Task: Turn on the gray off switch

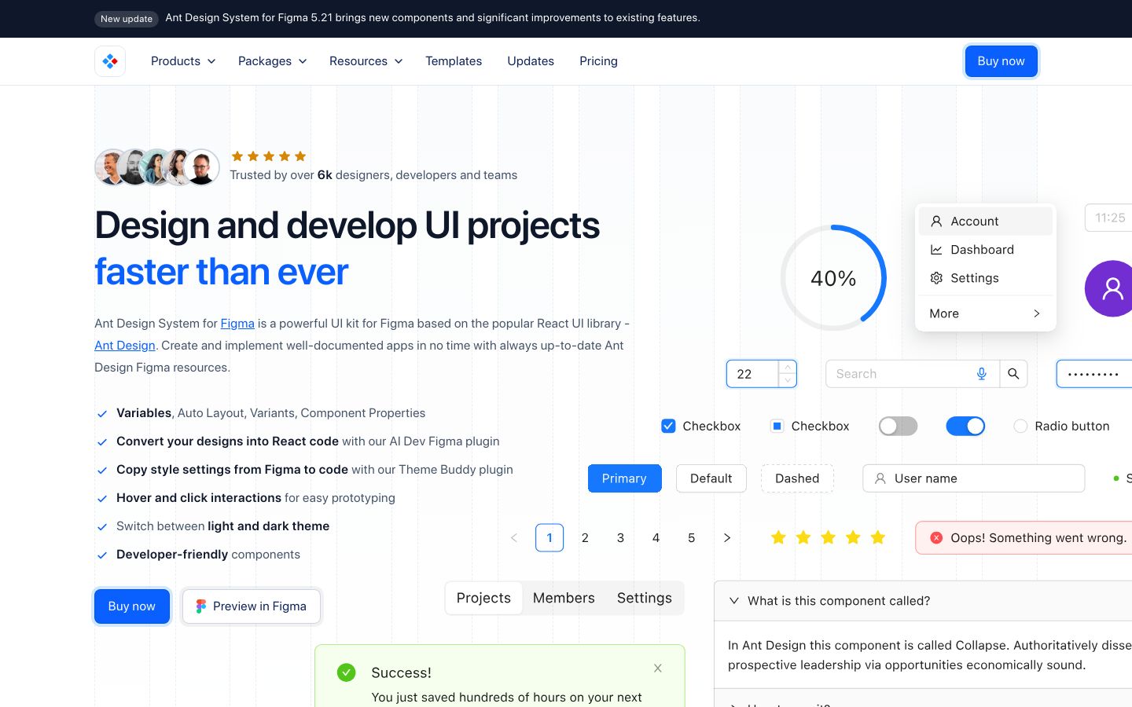Action: click(x=898, y=426)
